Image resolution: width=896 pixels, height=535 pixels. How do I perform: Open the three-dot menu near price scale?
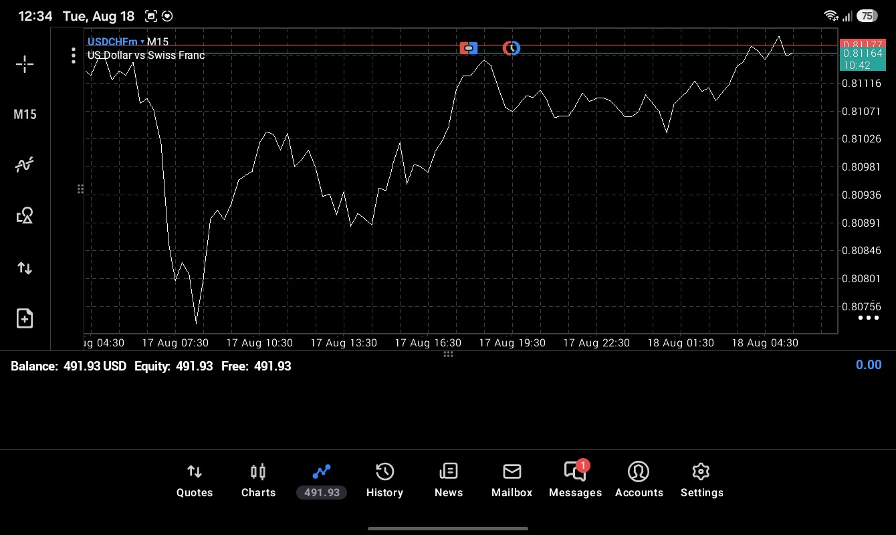[868, 318]
